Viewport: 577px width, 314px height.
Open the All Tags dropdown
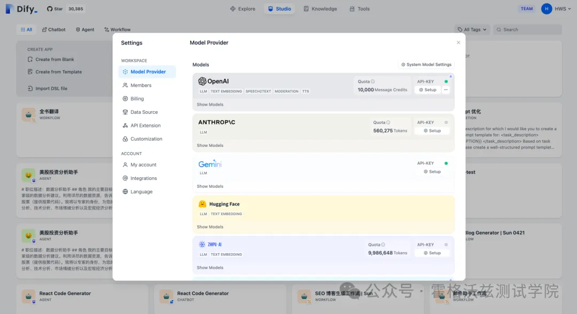[x=472, y=29]
